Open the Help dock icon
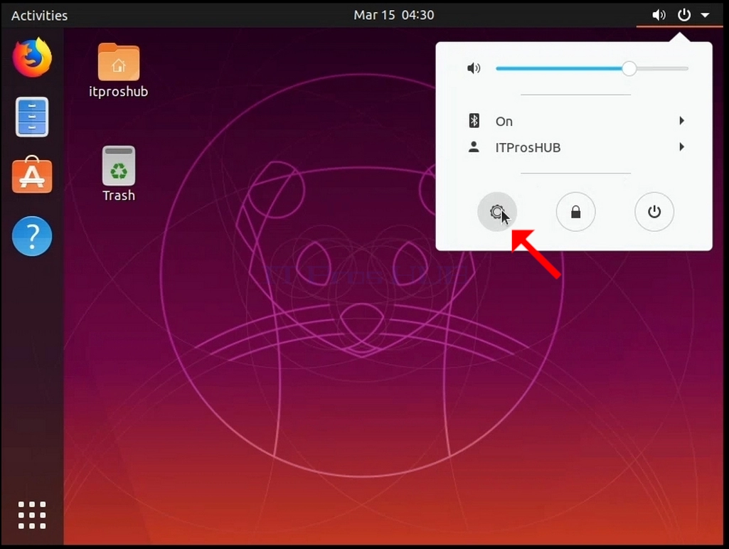The image size is (729, 549). [x=32, y=236]
